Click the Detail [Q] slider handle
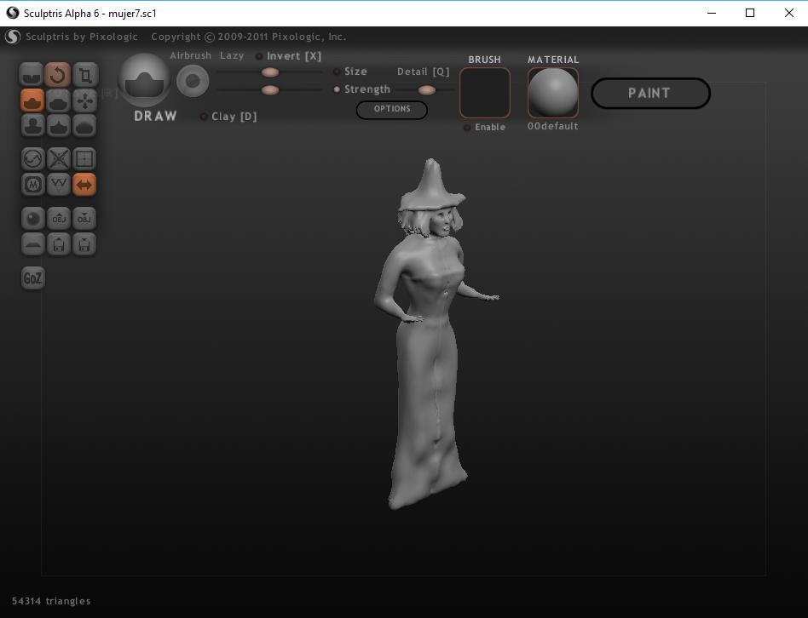Viewport: 808px width, 618px height. (427, 90)
